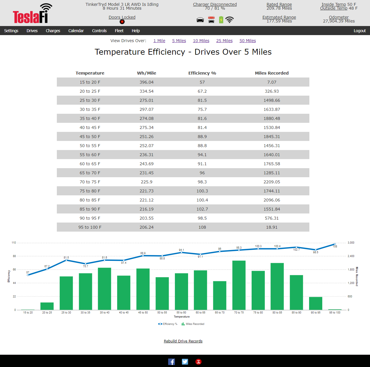
Task: Toggle Efficiency % series in chart legend
Action: click(x=168, y=324)
